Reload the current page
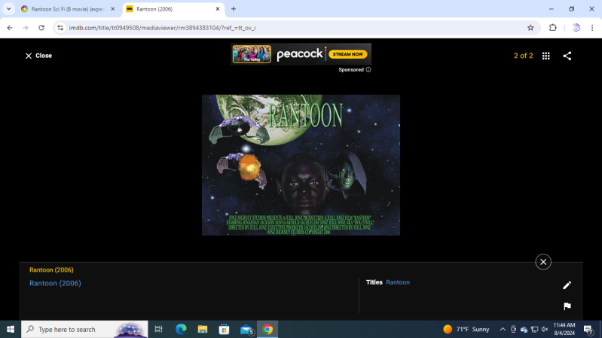This screenshot has width=602, height=338. coord(41,28)
